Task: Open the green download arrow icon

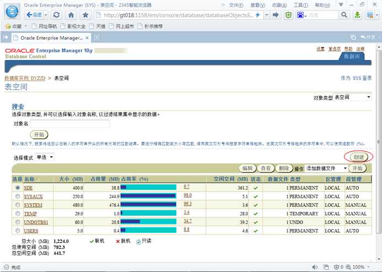Action: pyautogui.click(x=357, y=15)
